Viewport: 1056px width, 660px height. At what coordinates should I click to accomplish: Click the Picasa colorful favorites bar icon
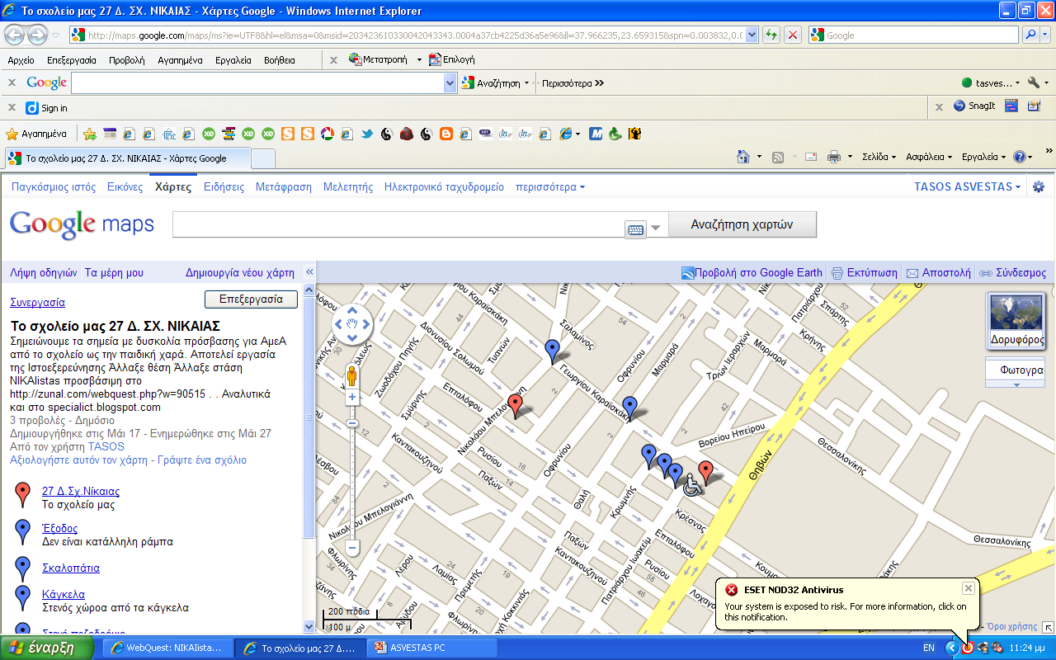coord(327,134)
